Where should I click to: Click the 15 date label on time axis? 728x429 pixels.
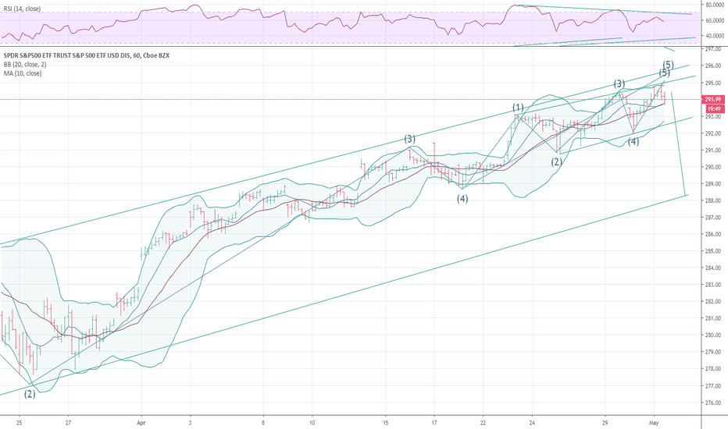click(x=385, y=423)
